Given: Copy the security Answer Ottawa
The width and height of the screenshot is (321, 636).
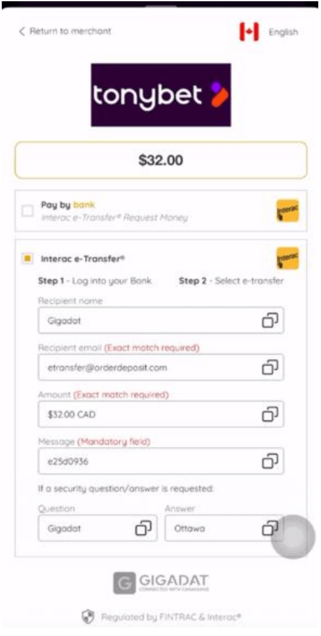Looking at the screenshot, I should point(270,528).
